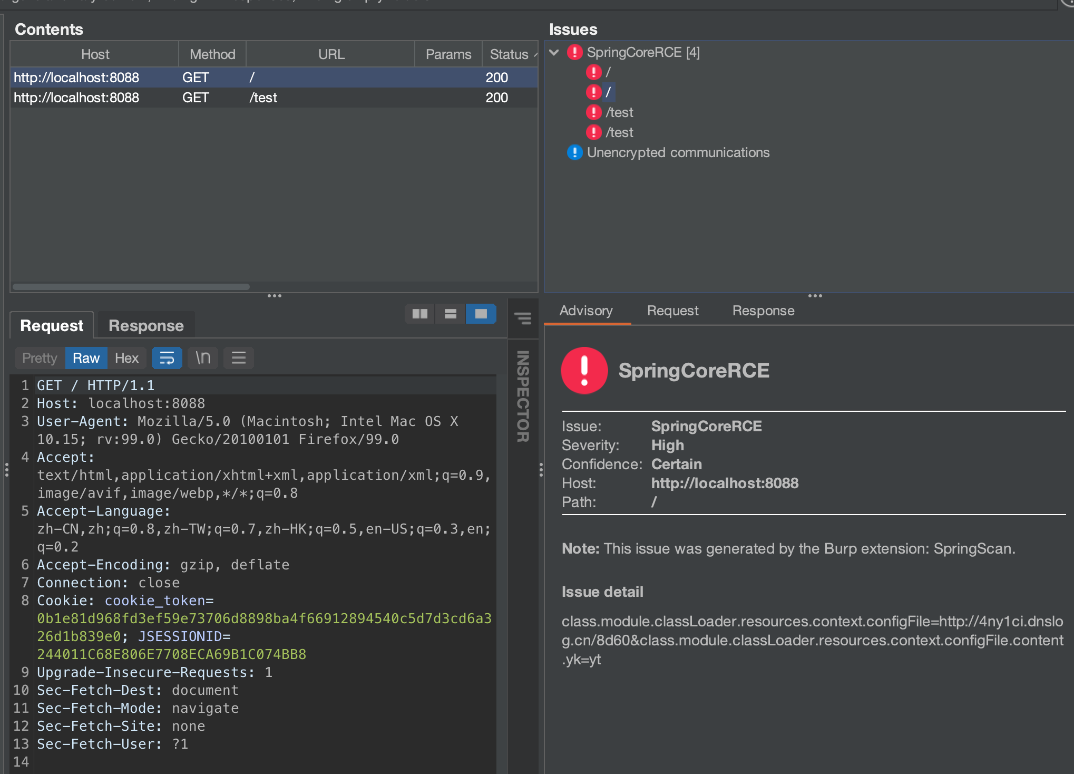The height and width of the screenshot is (774, 1074).
Task: Click the red SpringCoreRCE group severity icon
Action: pos(574,52)
